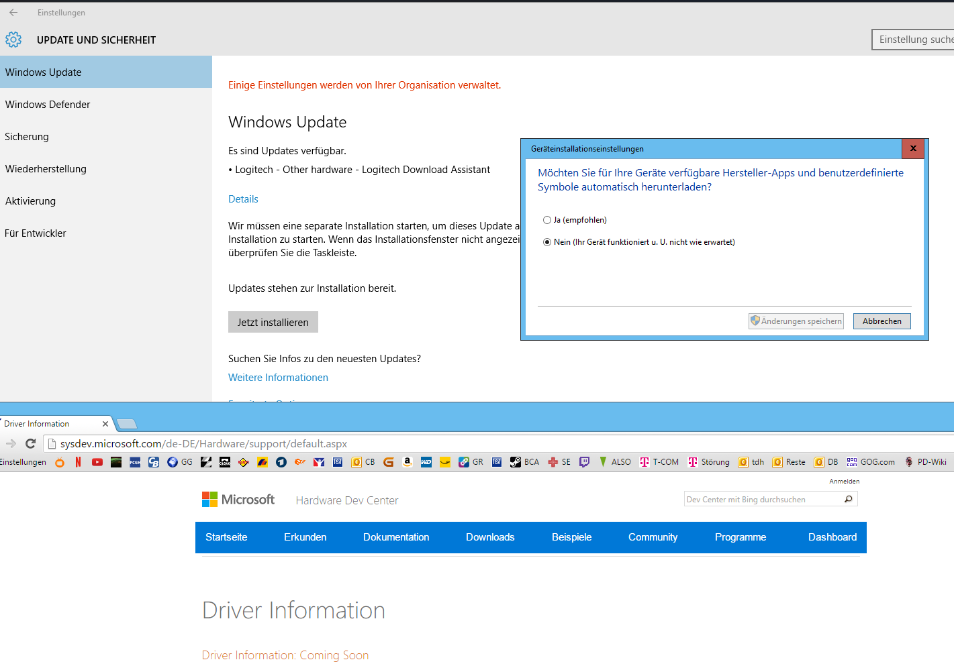Image resolution: width=954 pixels, height=670 pixels.
Task: Open the GG globe bookmark
Action: coord(180,462)
